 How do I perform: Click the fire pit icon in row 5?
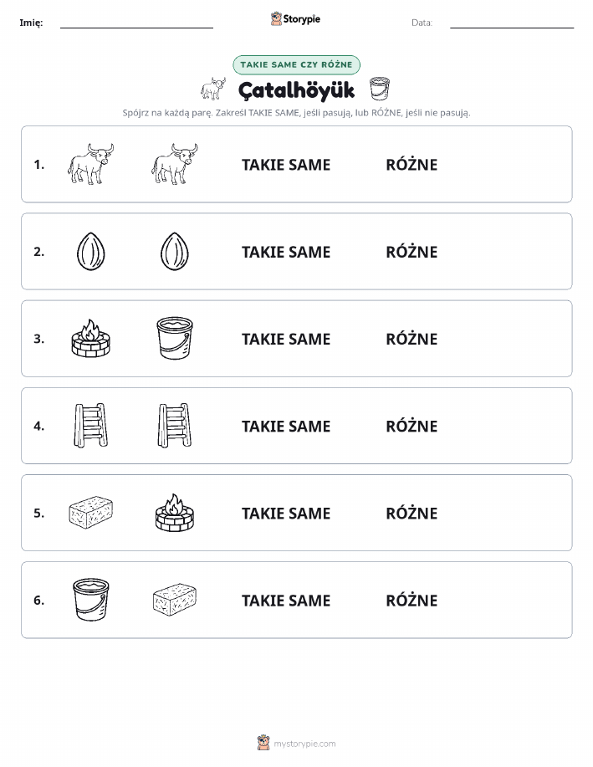tap(175, 512)
